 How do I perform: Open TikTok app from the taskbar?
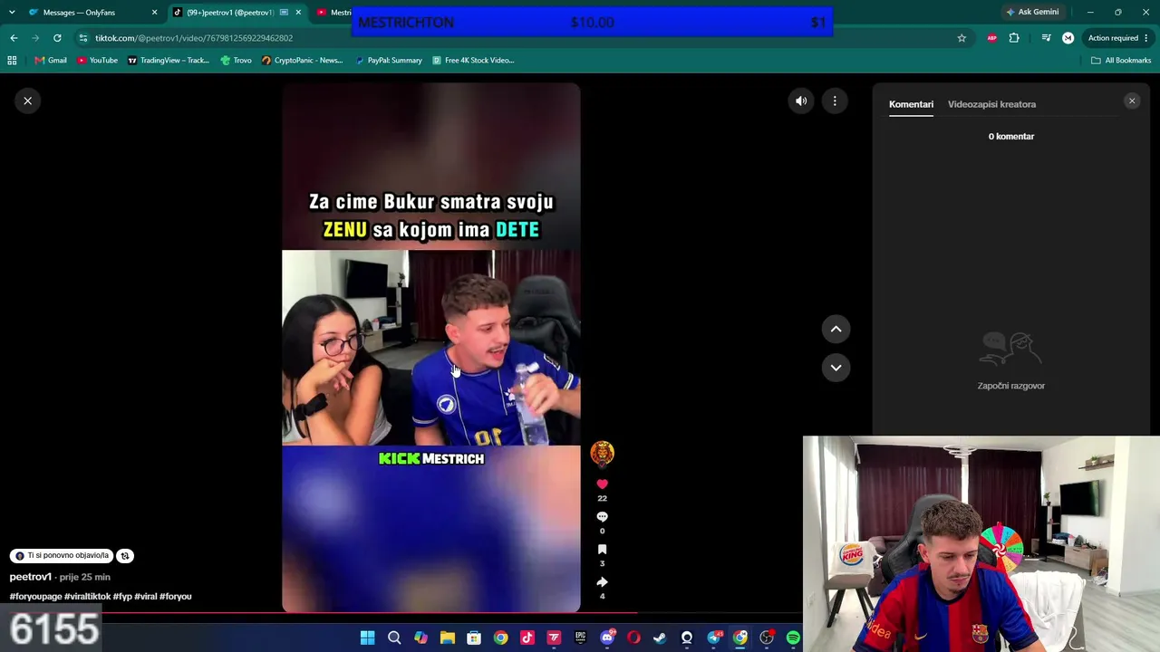coord(527,638)
